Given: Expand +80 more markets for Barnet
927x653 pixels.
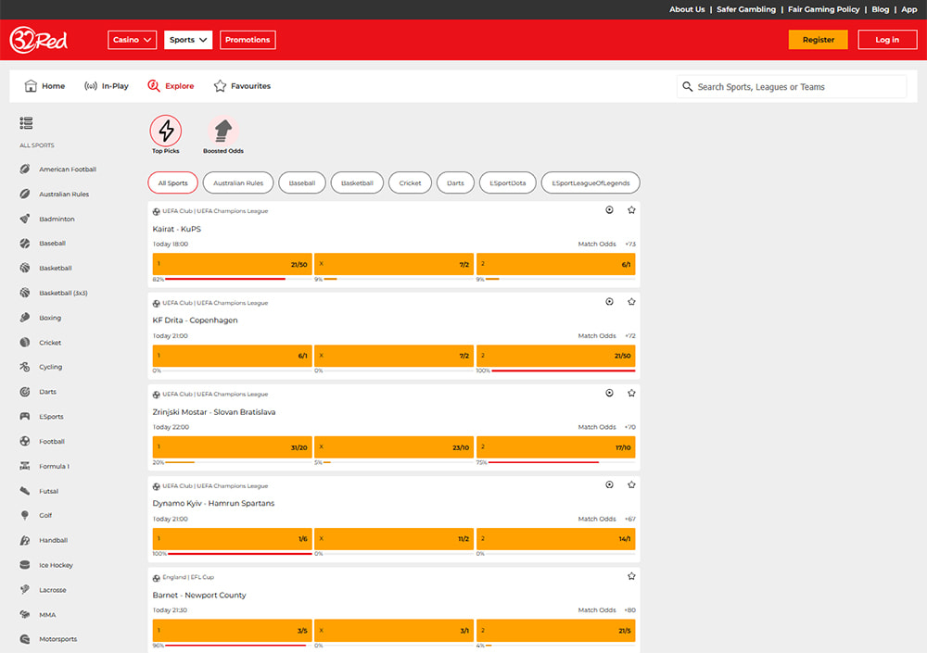Looking at the screenshot, I should (x=630, y=610).
